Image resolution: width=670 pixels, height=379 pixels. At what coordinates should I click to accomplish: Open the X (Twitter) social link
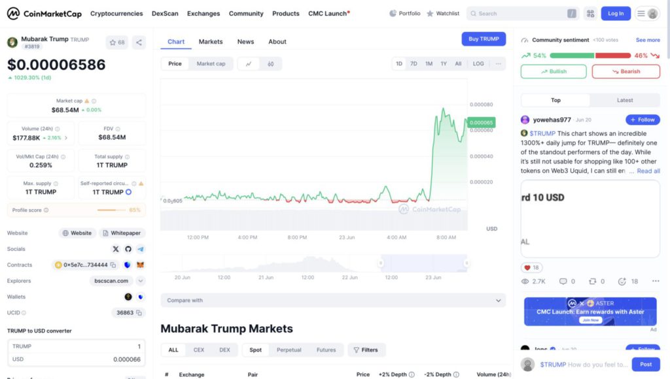116,249
